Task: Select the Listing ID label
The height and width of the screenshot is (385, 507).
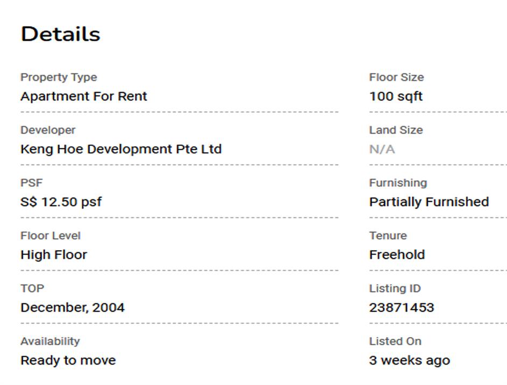Action: [x=395, y=288]
